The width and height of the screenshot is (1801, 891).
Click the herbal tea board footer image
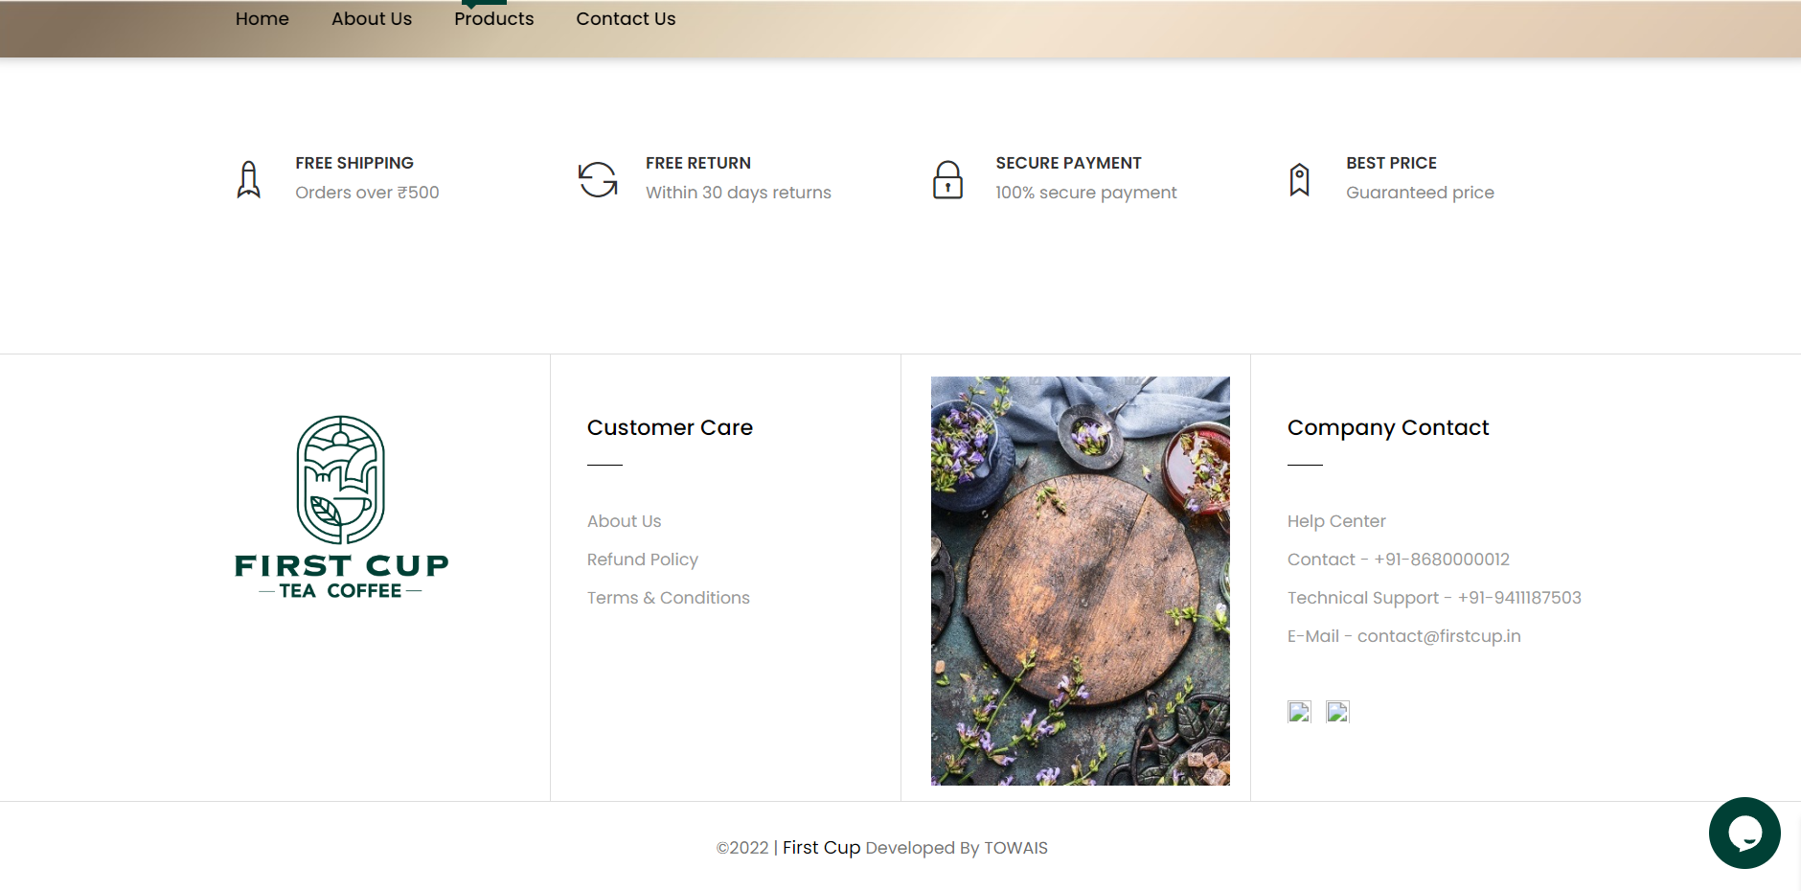pos(1080,581)
